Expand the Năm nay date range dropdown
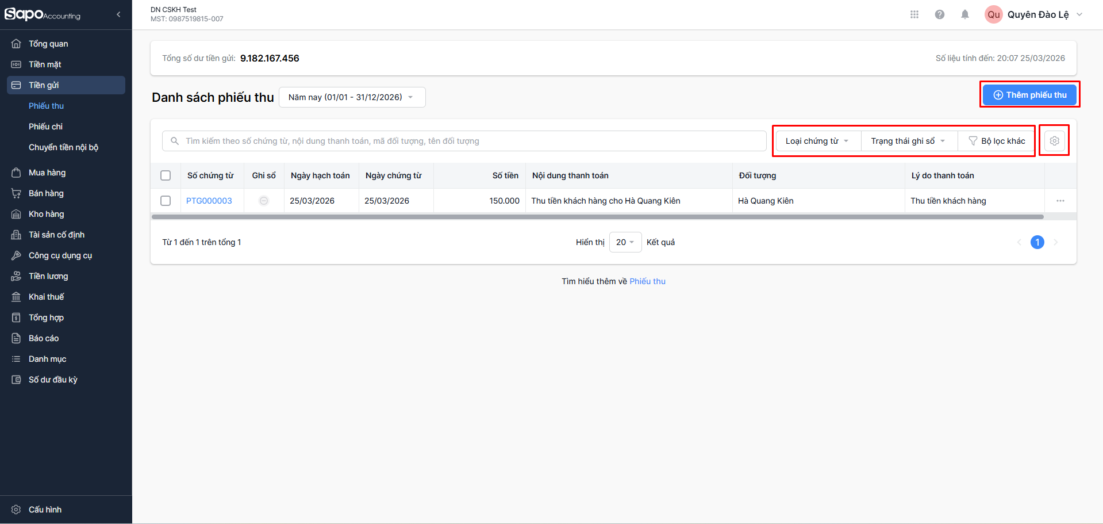This screenshot has height=524, width=1103. pyautogui.click(x=352, y=97)
